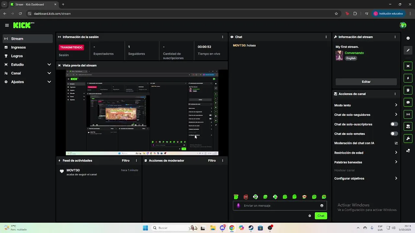Click the stream preview video
The height and width of the screenshot is (233, 415).
[x=142, y=112]
